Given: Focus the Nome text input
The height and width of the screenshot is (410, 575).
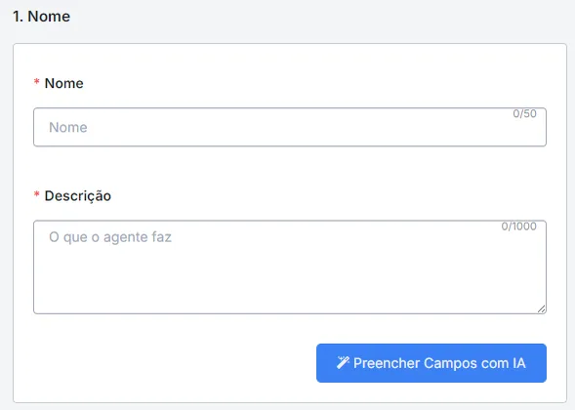Looking at the screenshot, I should (290, 127).
